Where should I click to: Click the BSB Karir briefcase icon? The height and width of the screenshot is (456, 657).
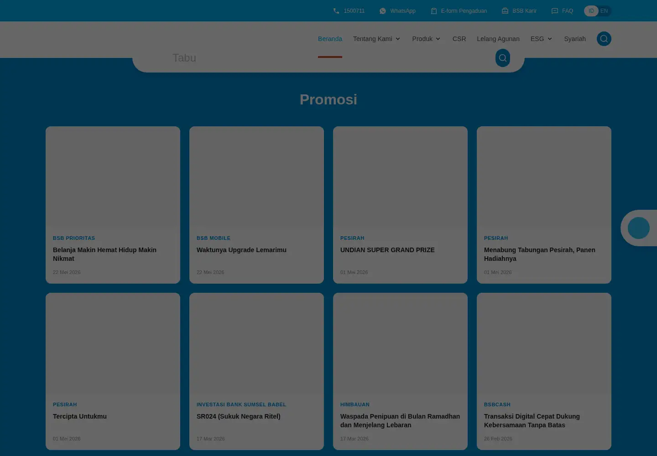pos(505,11)
